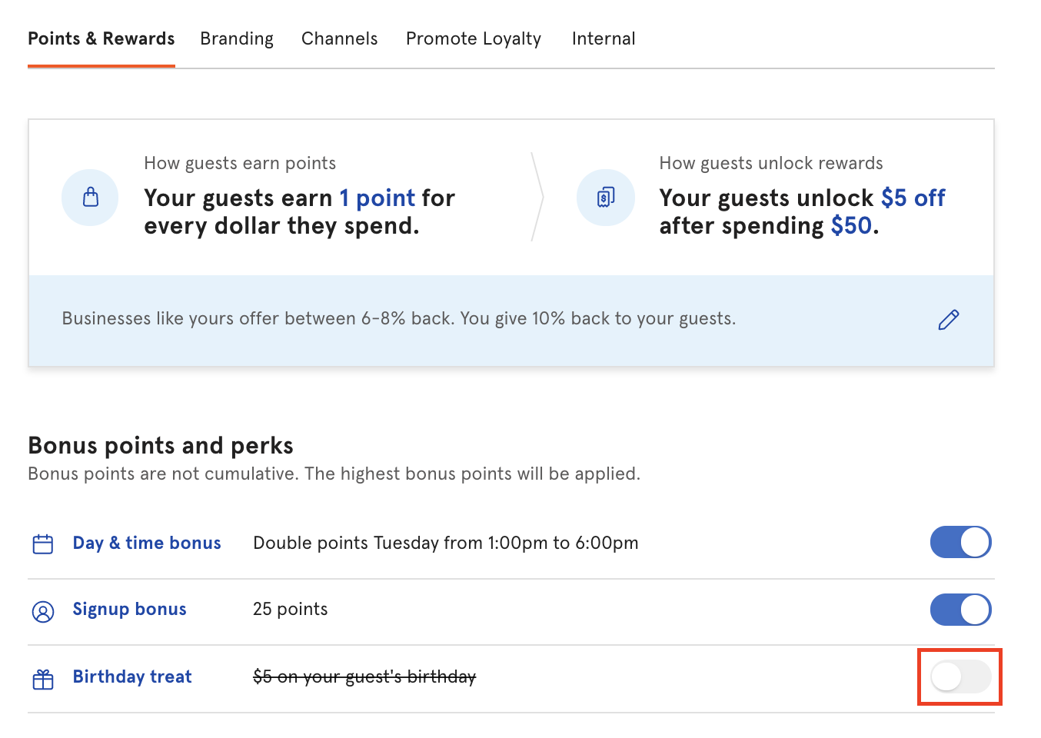Go to the Promote Loyalty tab
Image resolution: width=1041 pixels, height=738 pixels.
click(x=473, y=38)
